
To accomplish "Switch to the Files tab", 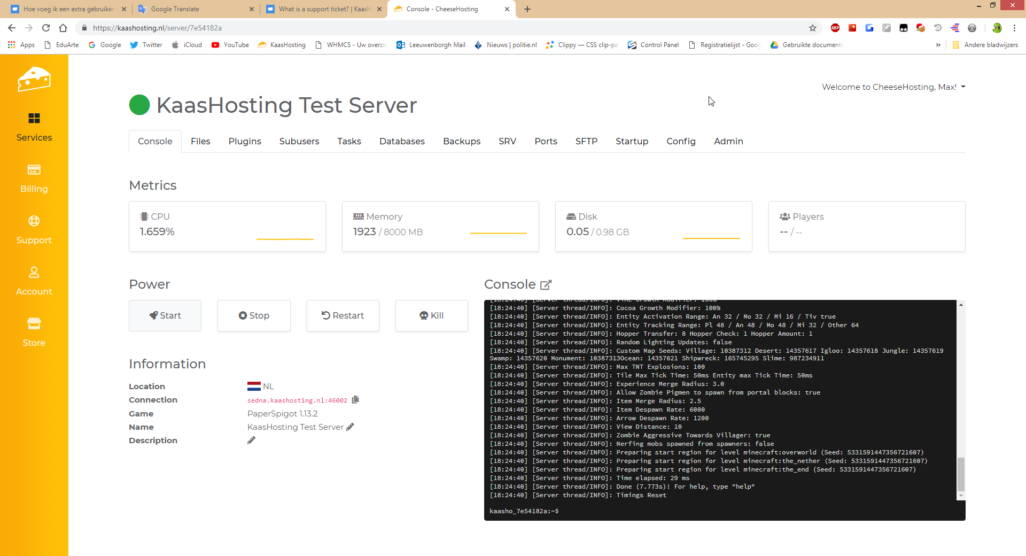I will tap(200, 141).
